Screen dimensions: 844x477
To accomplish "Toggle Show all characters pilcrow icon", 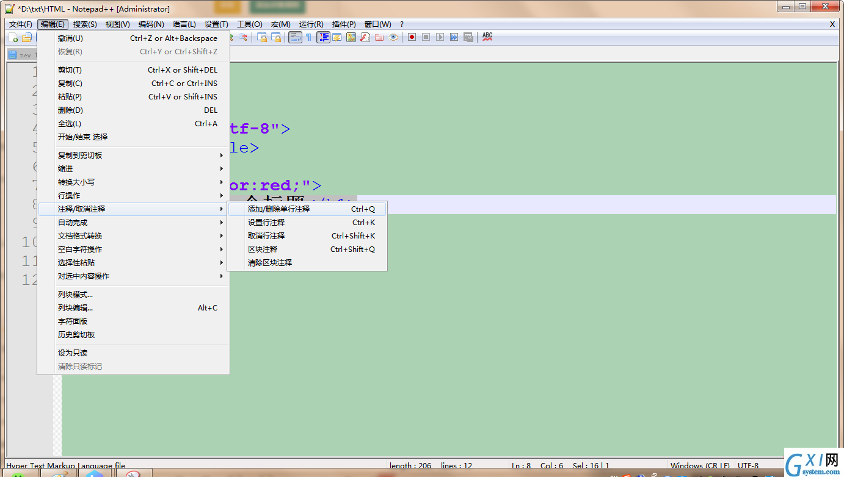I will pyautogui.click(x=309, y=37).
